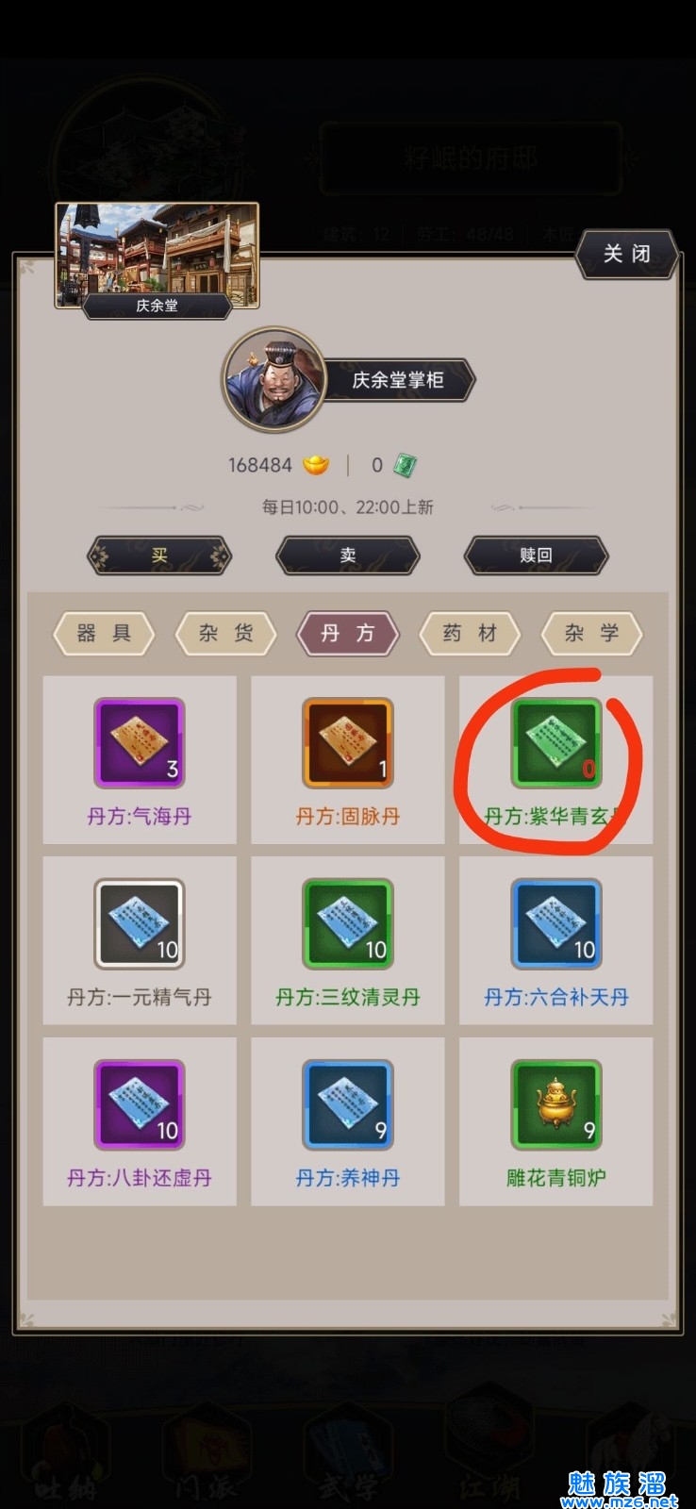The width and height of the screenshot is (696, 1509).
Task: Open the 杂货 category tab
Action: tap(226, 634)
